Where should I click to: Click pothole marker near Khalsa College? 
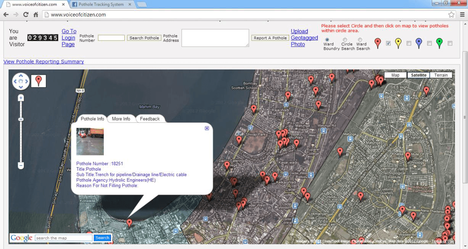click(x=407, y=156)
